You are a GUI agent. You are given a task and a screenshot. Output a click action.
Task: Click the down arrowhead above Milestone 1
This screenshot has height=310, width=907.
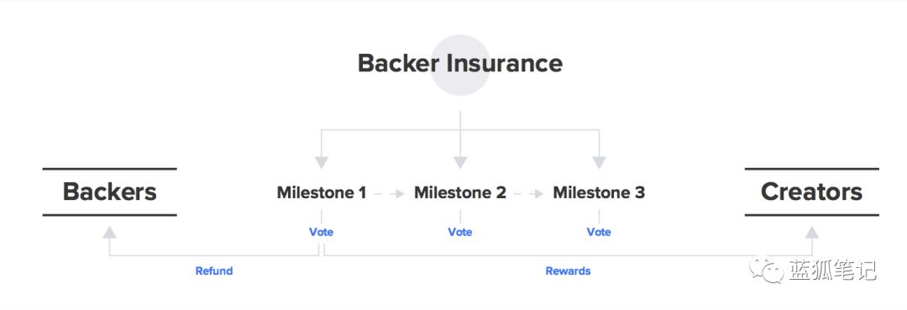click(322, 162)
